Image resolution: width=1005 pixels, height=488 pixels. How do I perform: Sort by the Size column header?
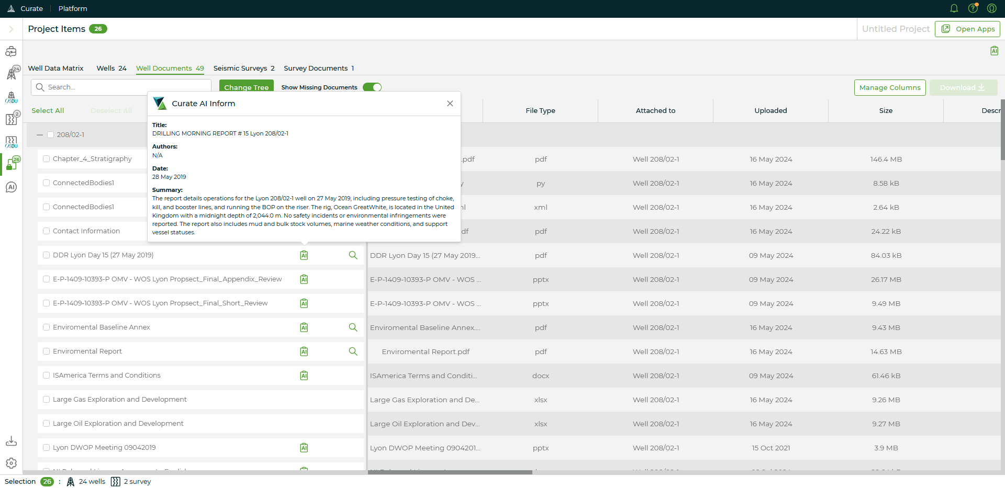click(x=886, y=110)
